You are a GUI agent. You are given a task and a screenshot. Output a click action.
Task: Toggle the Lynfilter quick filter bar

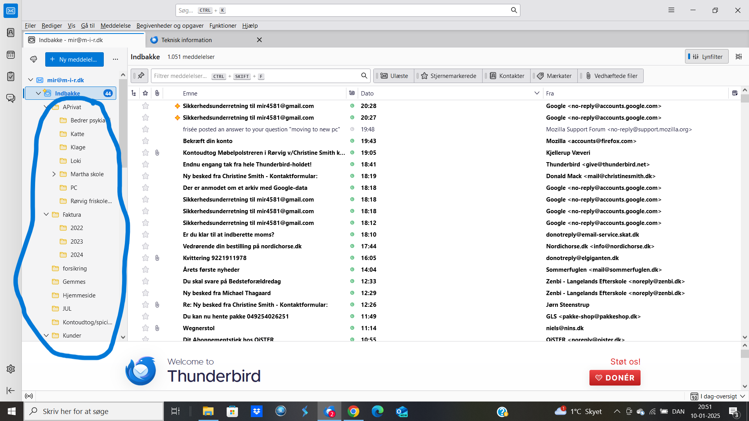tap(706, 57)
